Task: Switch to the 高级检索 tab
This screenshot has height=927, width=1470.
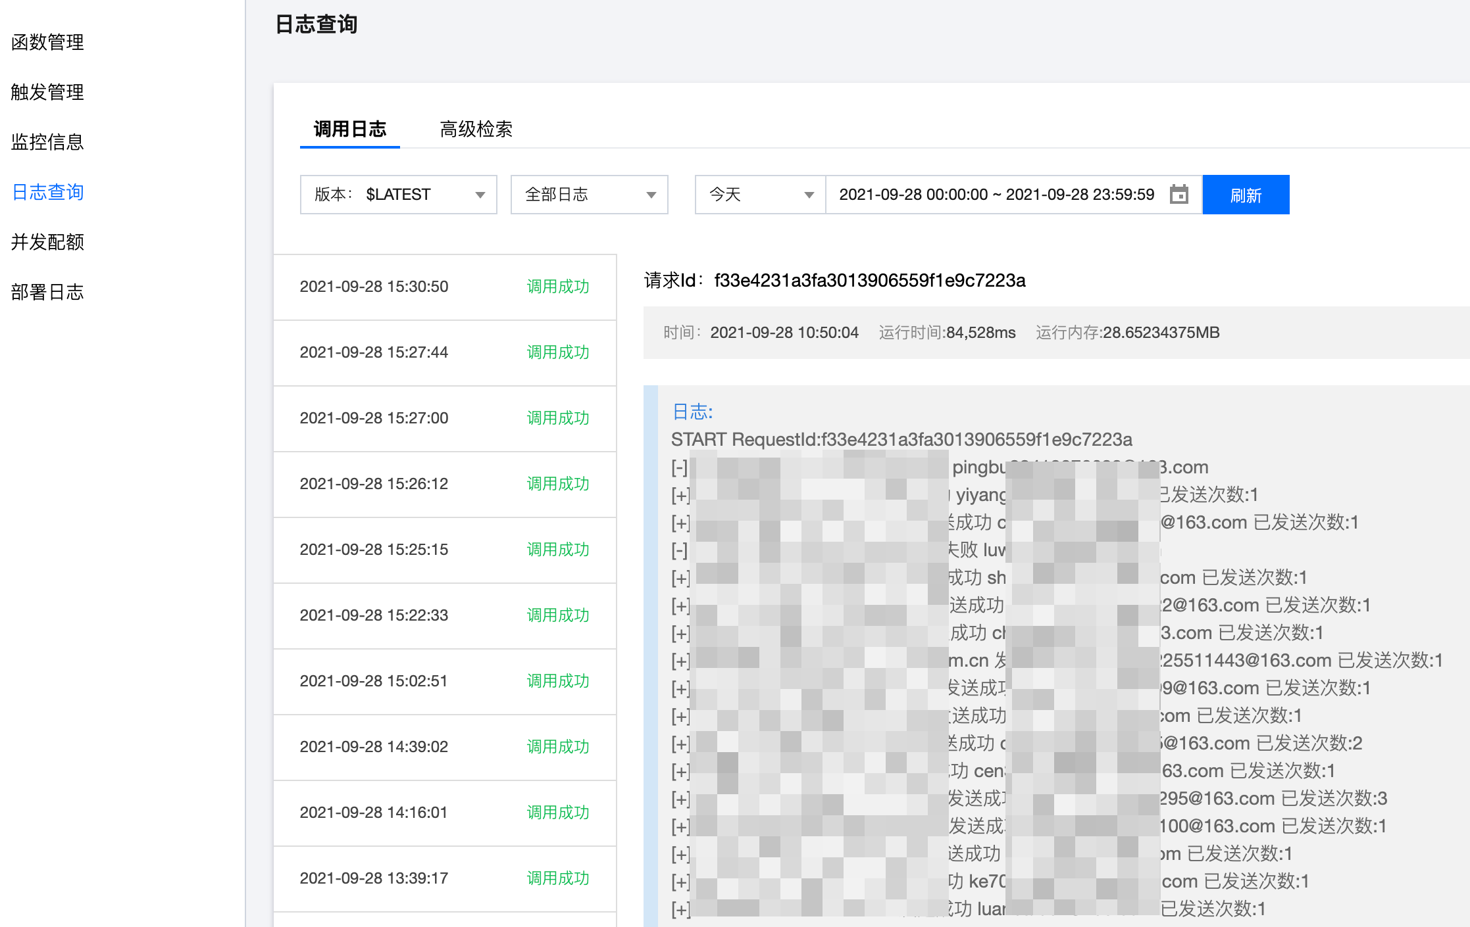Action: click(x=476, y=129)
